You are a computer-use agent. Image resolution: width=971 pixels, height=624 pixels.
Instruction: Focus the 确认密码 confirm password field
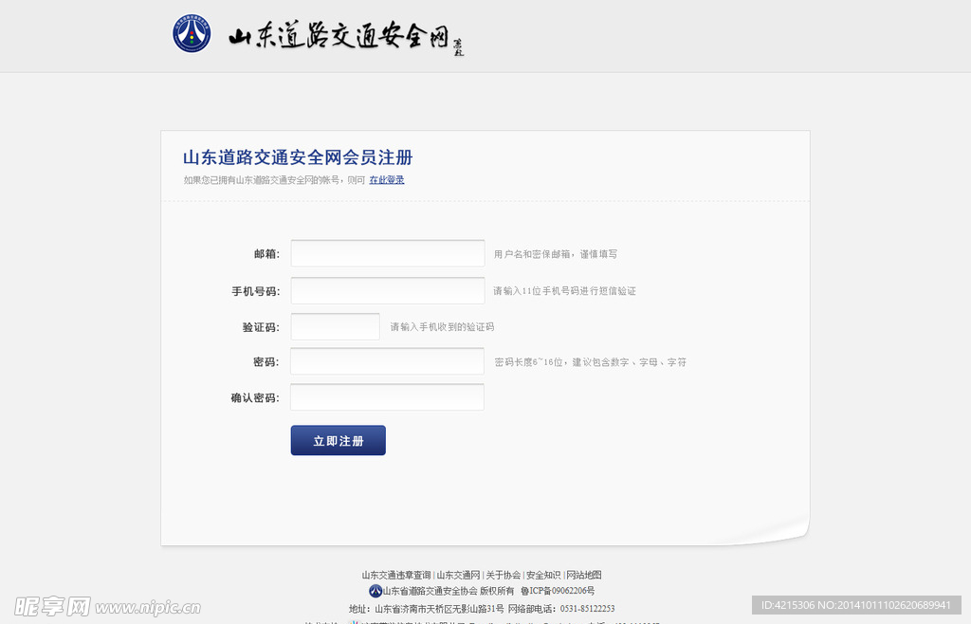(387, 397)
